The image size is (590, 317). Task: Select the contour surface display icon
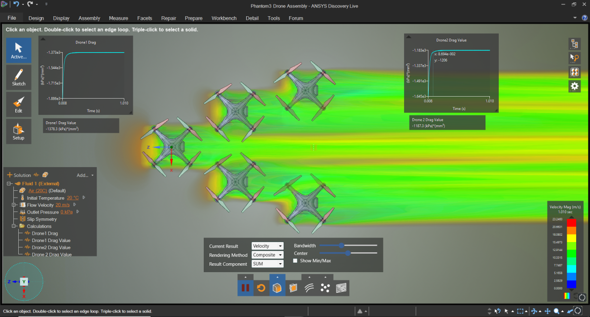341,288
